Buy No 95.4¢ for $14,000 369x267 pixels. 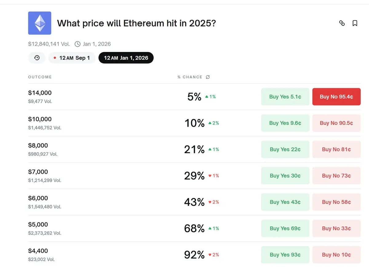tap(336, 97)
